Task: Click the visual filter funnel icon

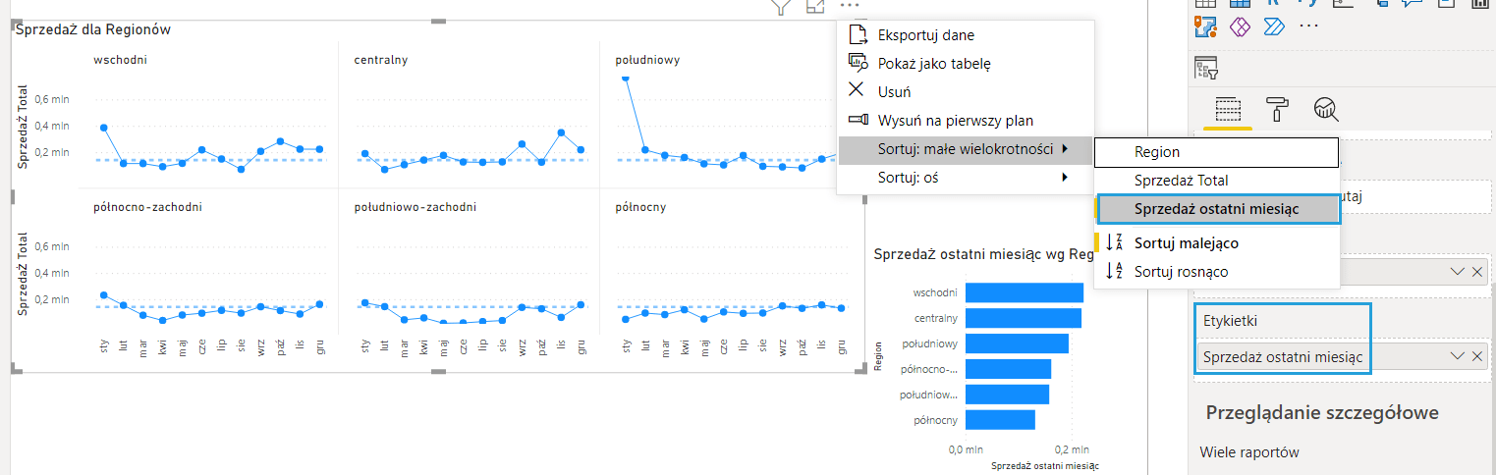Action: 781,7
